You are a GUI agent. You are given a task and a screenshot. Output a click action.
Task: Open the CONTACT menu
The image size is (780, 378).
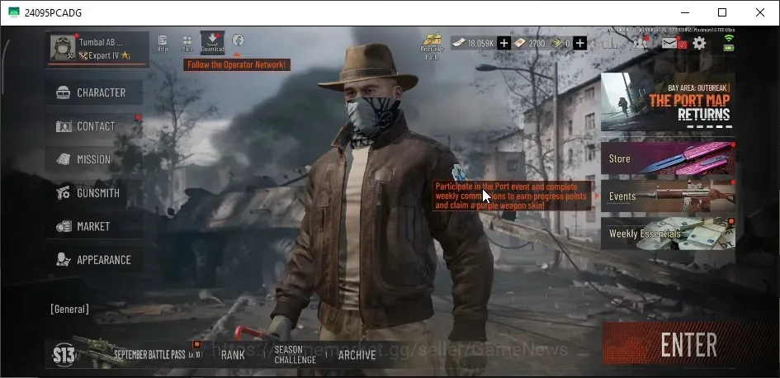click(x=93, y=126)
